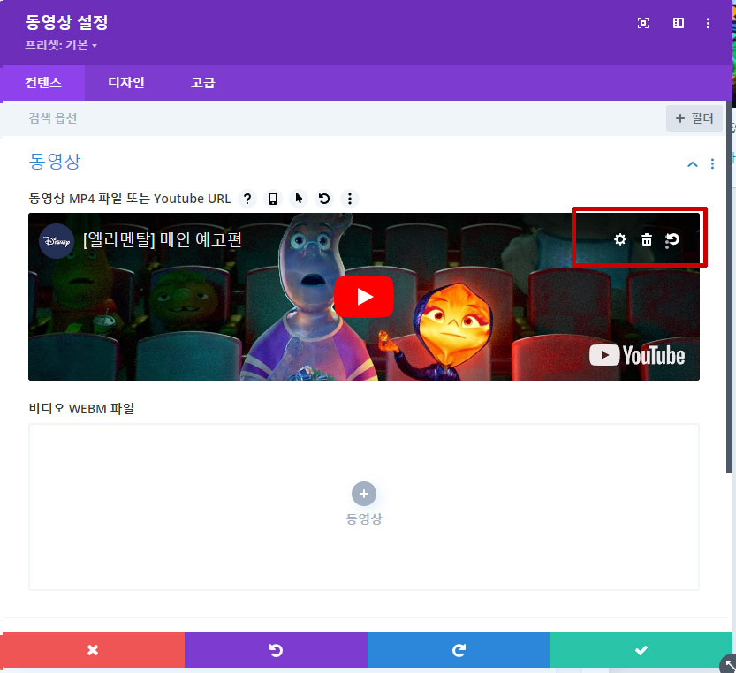Image resolution: width=736 pixels, height=673 pixels.
Task: Switch to the 컨텐츠 tab
Action: pos(42,83)
